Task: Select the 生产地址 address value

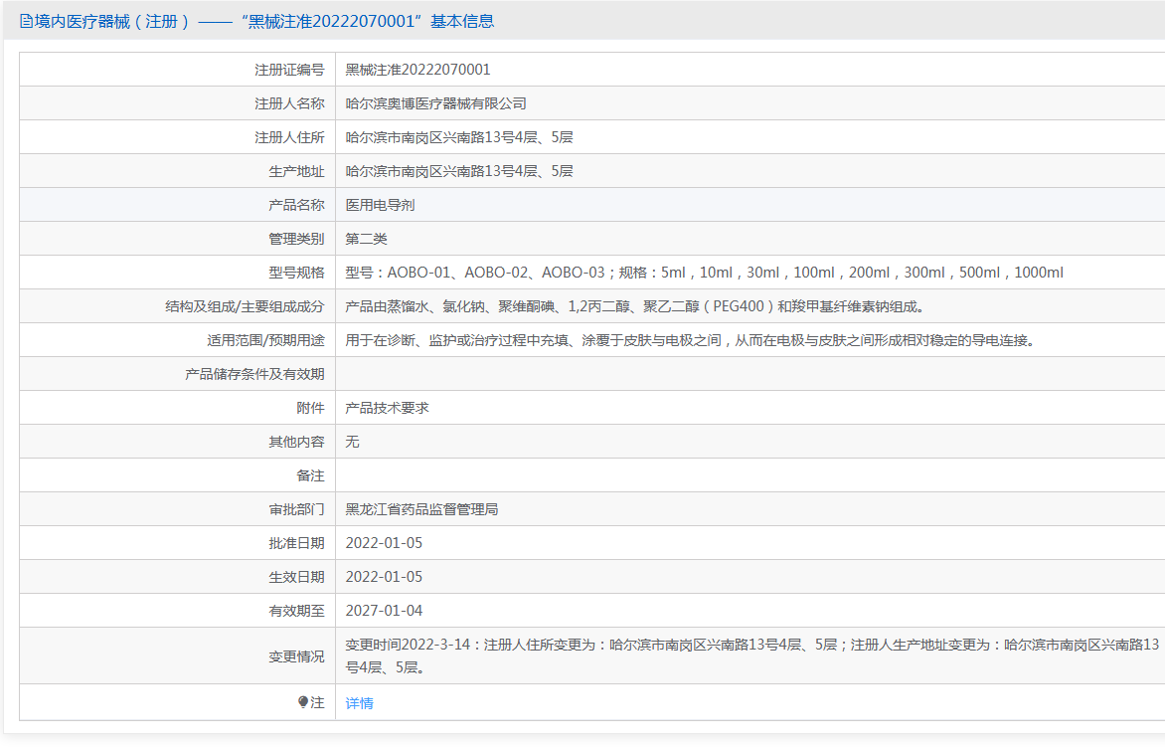Action: tap(459, 171)
